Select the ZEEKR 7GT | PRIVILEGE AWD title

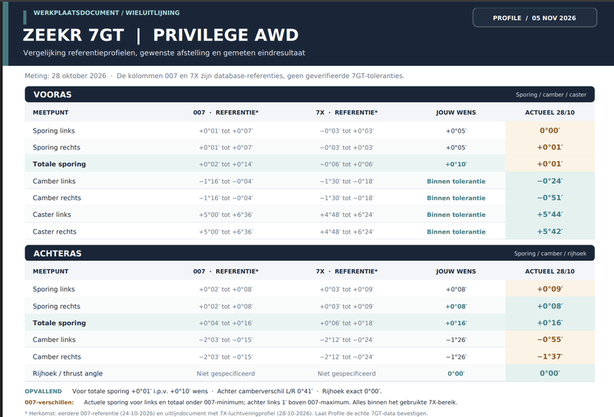160,35
